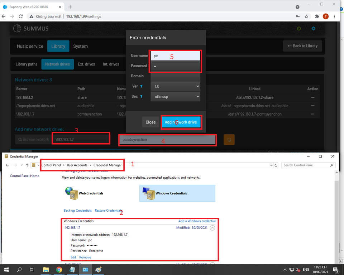This screenshot has width=344, height=275.
Task: Click Edit under 192.168.1.7 credential
Action: point(73,257)
